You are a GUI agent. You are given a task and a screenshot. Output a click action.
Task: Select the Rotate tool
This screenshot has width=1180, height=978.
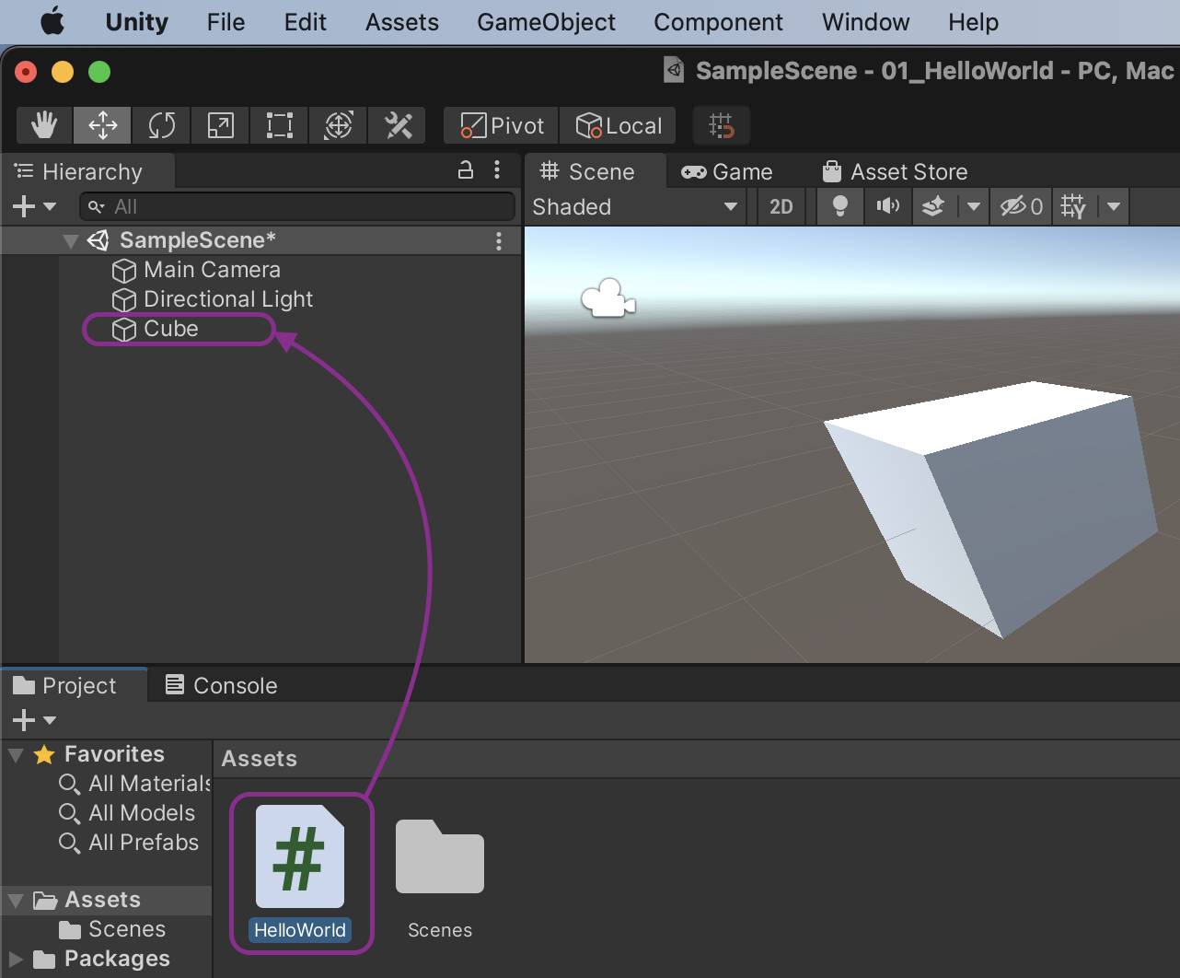click(x=161, y=125)
